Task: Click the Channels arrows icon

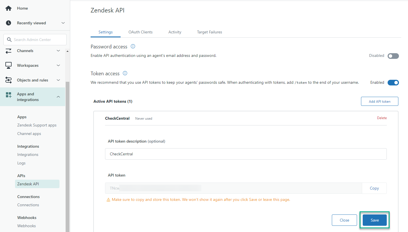Action: [x=8, y=51]
